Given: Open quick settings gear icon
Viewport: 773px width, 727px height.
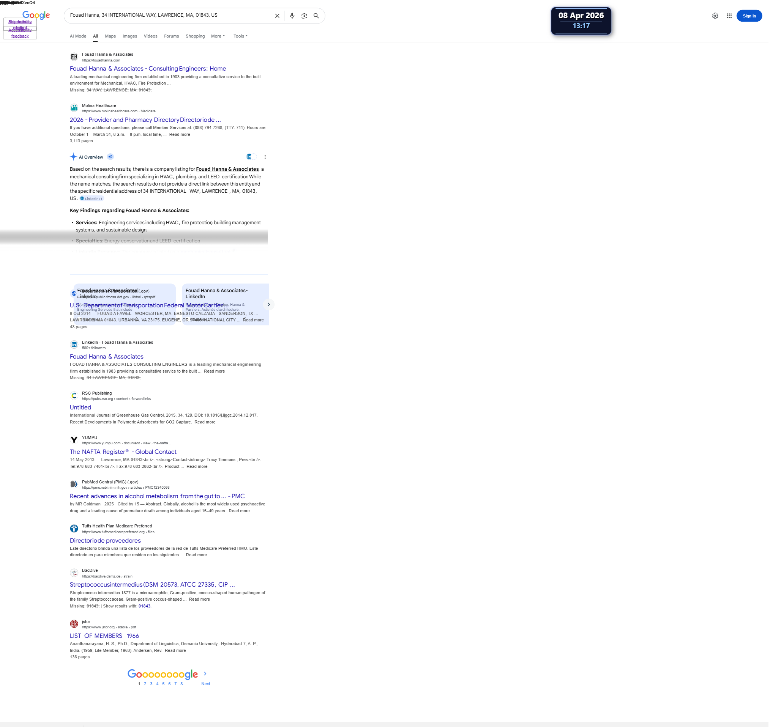Looking at the screenshot, I should [x=719, y=16].
